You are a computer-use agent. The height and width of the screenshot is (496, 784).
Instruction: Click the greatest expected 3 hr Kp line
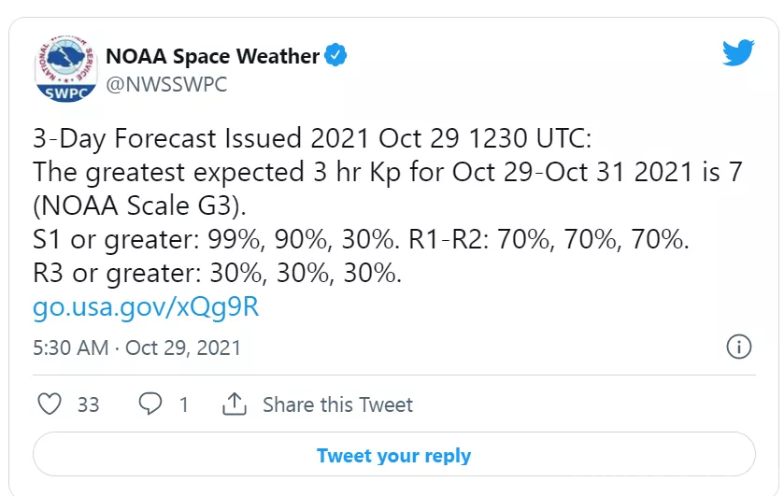[387, 174]
